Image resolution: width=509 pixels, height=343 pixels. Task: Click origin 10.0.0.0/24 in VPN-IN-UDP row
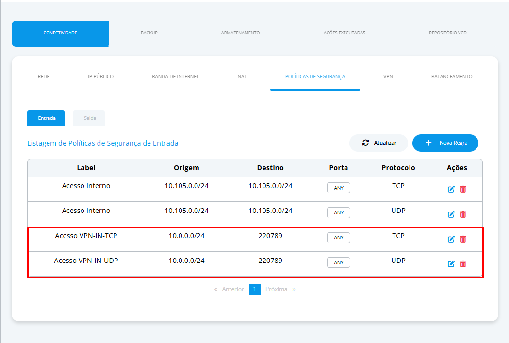click(x=187, y=261)
